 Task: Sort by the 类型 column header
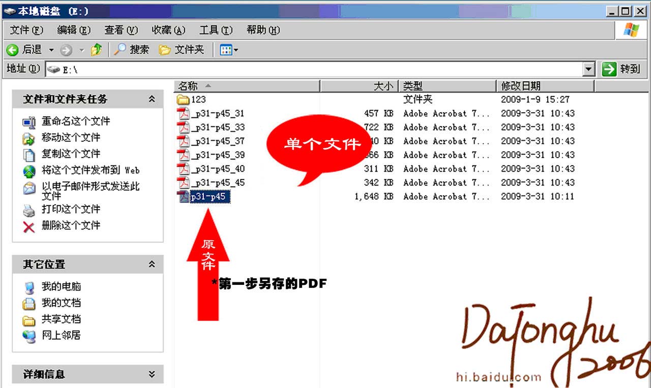pos(447,86)
